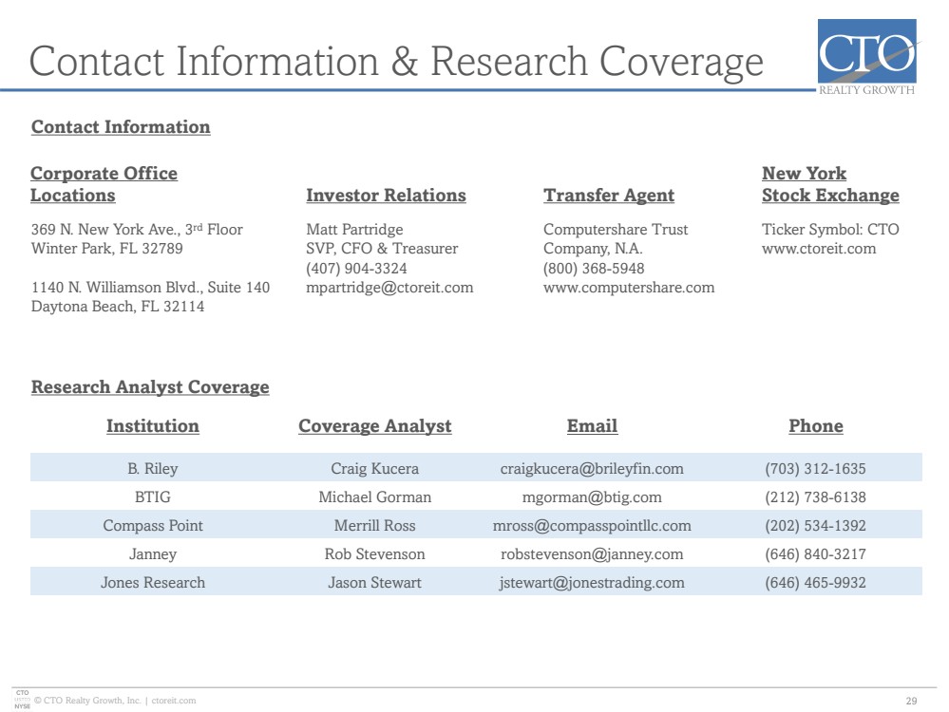
Task: Select the Compass Point institution cell
Action: (x=153, y=526)
